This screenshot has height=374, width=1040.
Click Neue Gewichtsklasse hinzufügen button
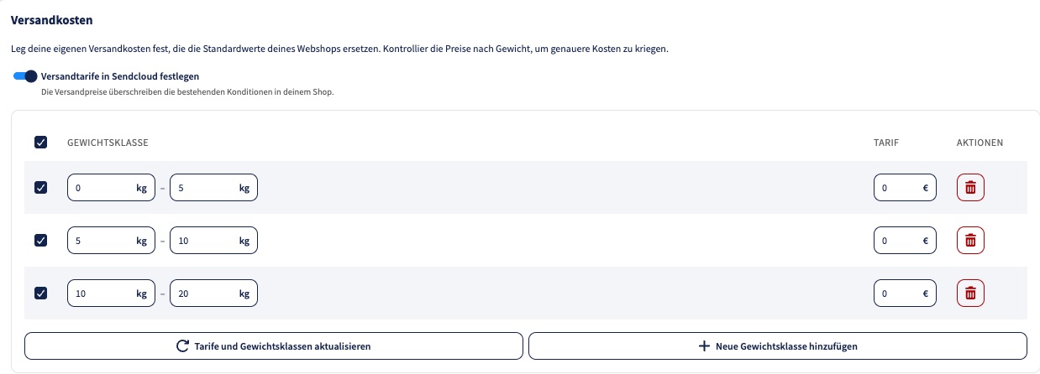click(778, 345)
